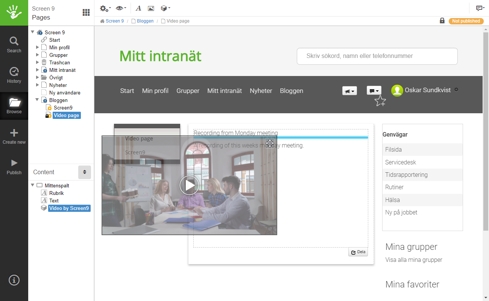Click Bloggen in site navigation
Image resolution: width=489 pixels, height=301 pixels.
tap(292, 91)
